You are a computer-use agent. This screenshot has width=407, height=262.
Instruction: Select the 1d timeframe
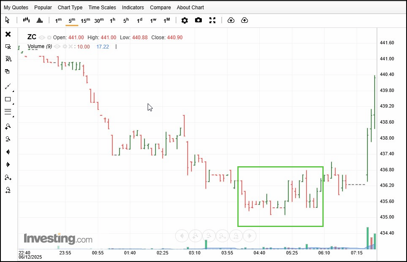click(x=140, y=20)
